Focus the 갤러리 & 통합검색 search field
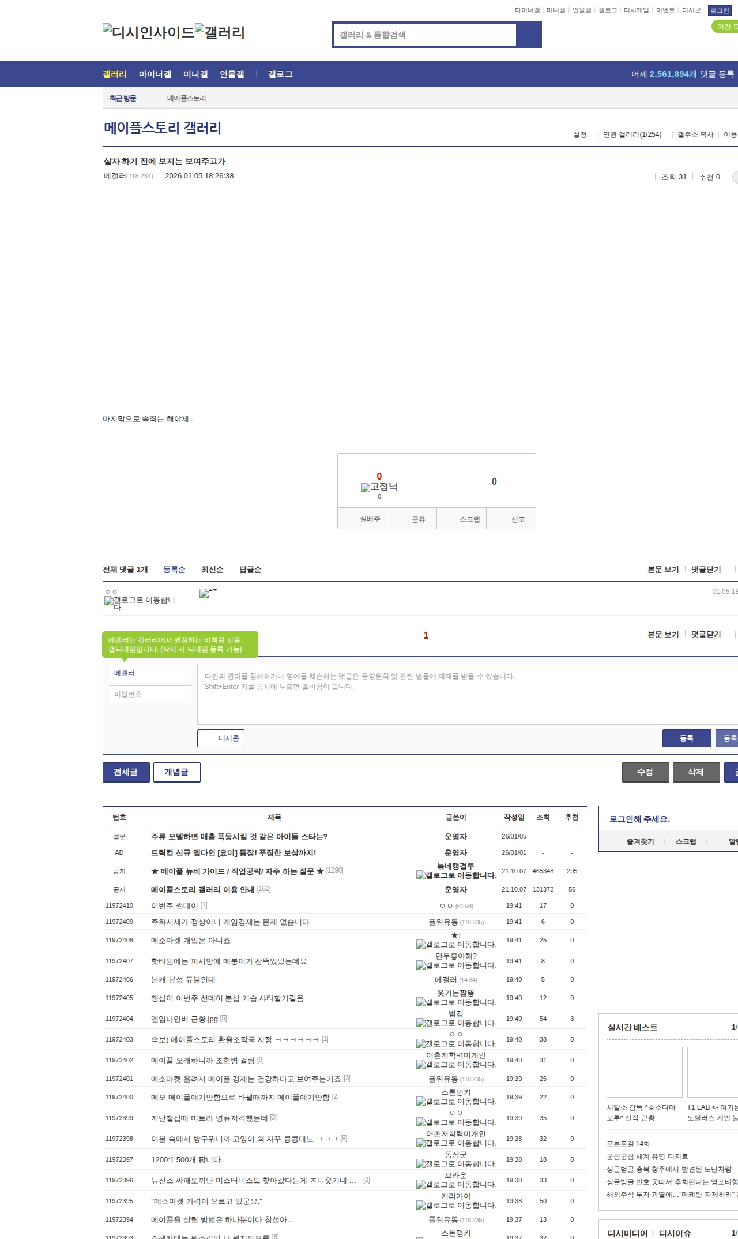This screenshot has width=738, height=1239. point(426,35)
